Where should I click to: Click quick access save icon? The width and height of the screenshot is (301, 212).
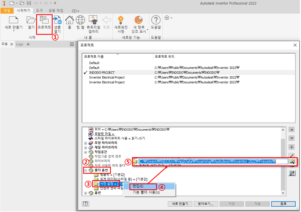coord(29,3)
